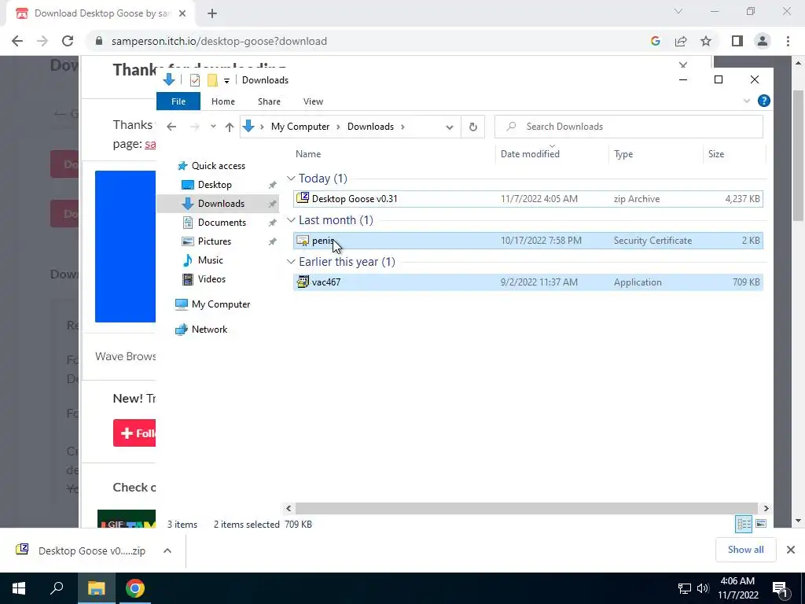Image resolution: width=805 pixels, height=604 pixels.
Task: Open the Home ribbon tab
Action: pyautogui.click(x=222, y=101)
